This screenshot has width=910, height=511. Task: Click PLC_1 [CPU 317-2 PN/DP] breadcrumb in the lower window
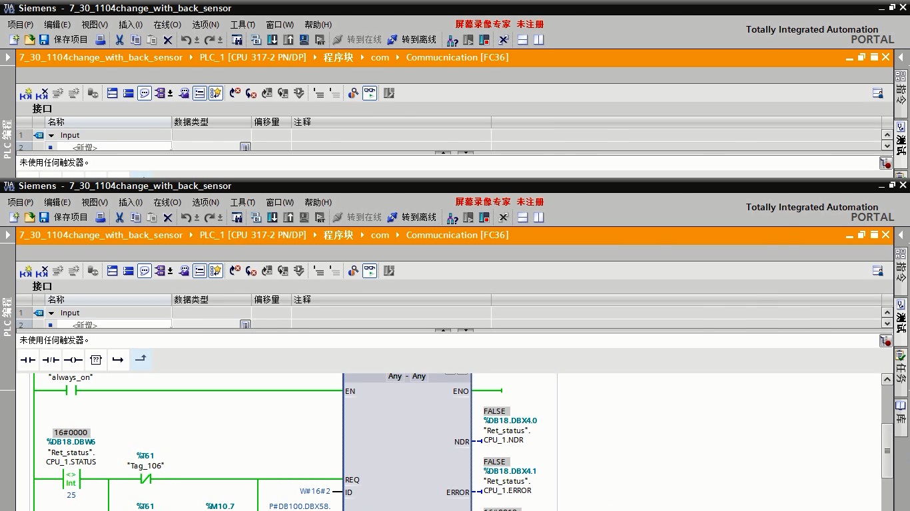pyautogui.click(x=253, y=235)
